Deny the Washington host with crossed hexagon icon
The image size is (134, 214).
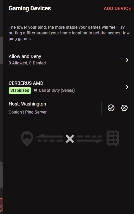click(124, 108)
